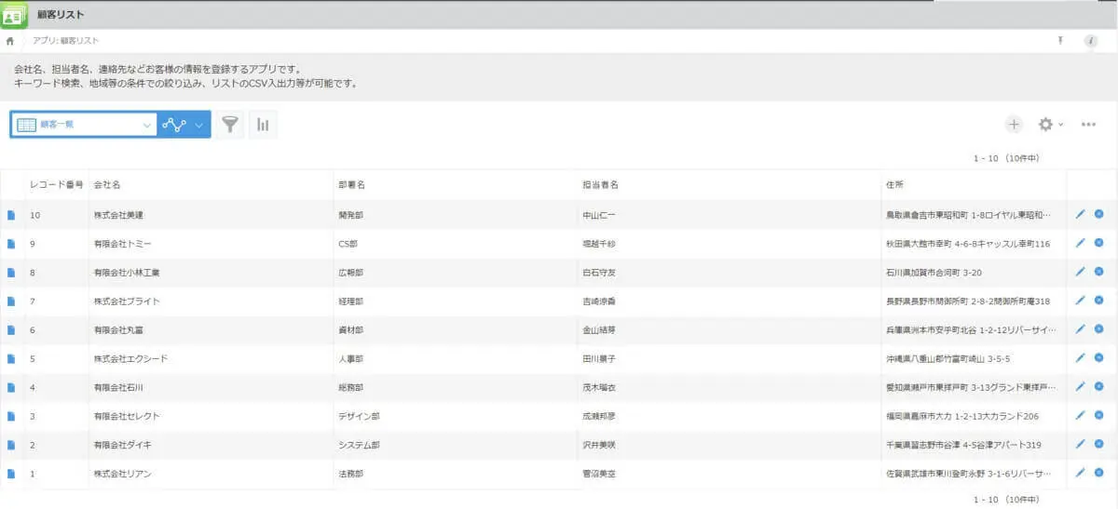Sort by the レコード番号 column header
Viewport: 1118px width, 509px height.
click(57, 184)
